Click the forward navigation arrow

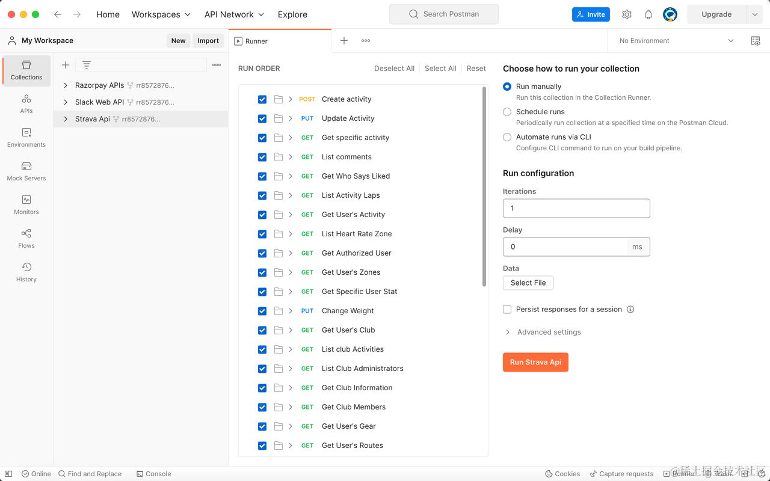[77, 14]
